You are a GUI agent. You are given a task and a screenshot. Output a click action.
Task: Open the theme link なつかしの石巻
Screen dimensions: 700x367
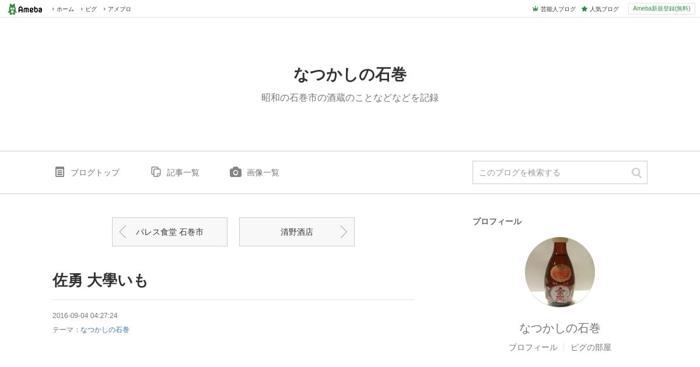pyautogui.click(x=105, y=330)
